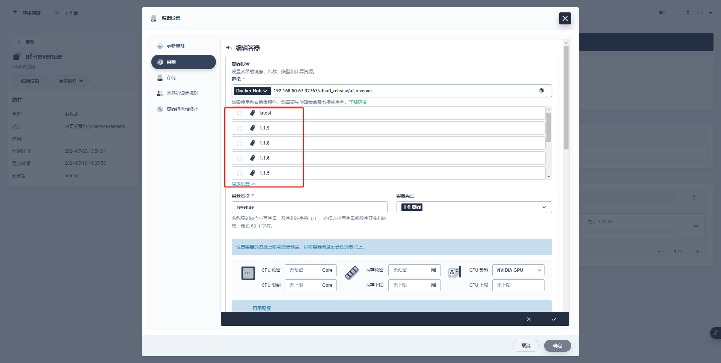Click the 内存上限 input field
The height and width of the screenshot is (363, 721).
click(414, 285)
